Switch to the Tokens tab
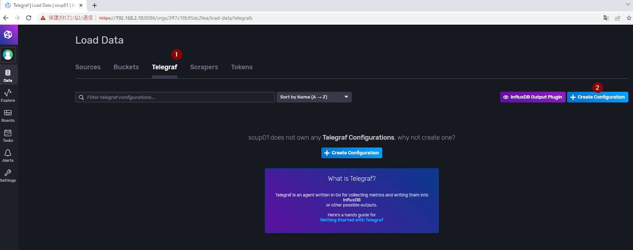This screenshot has width=633, height=250. 242,67
